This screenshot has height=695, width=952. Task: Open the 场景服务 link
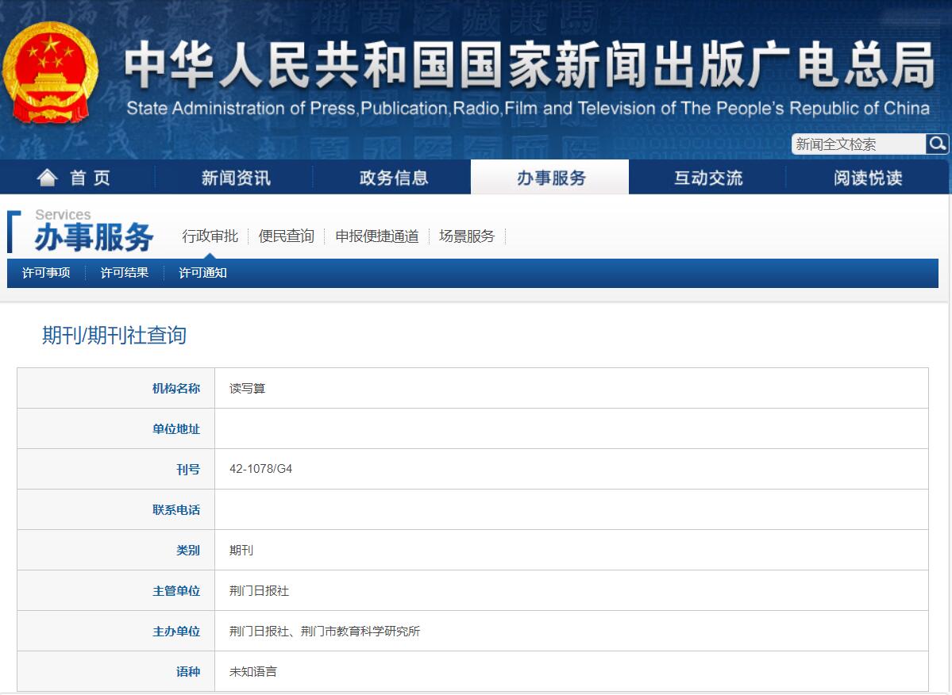click(466, 236)
